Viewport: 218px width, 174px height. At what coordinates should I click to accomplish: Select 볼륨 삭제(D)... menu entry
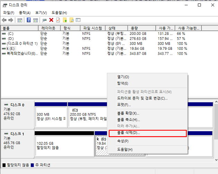click(x=148, y=133)
